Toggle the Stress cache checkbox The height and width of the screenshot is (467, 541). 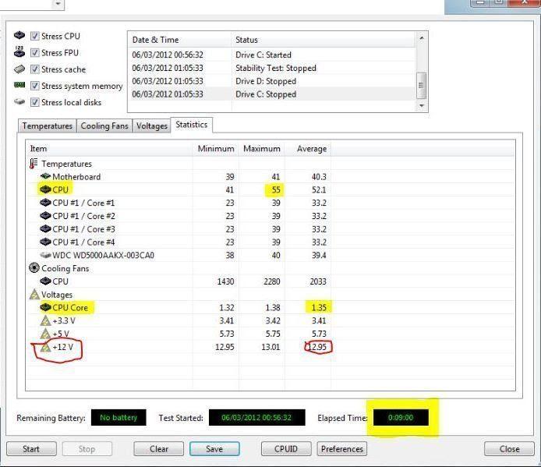click(34, 69)
